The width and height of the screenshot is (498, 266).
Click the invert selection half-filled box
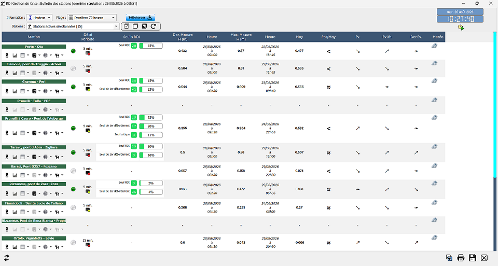(144, 26)
